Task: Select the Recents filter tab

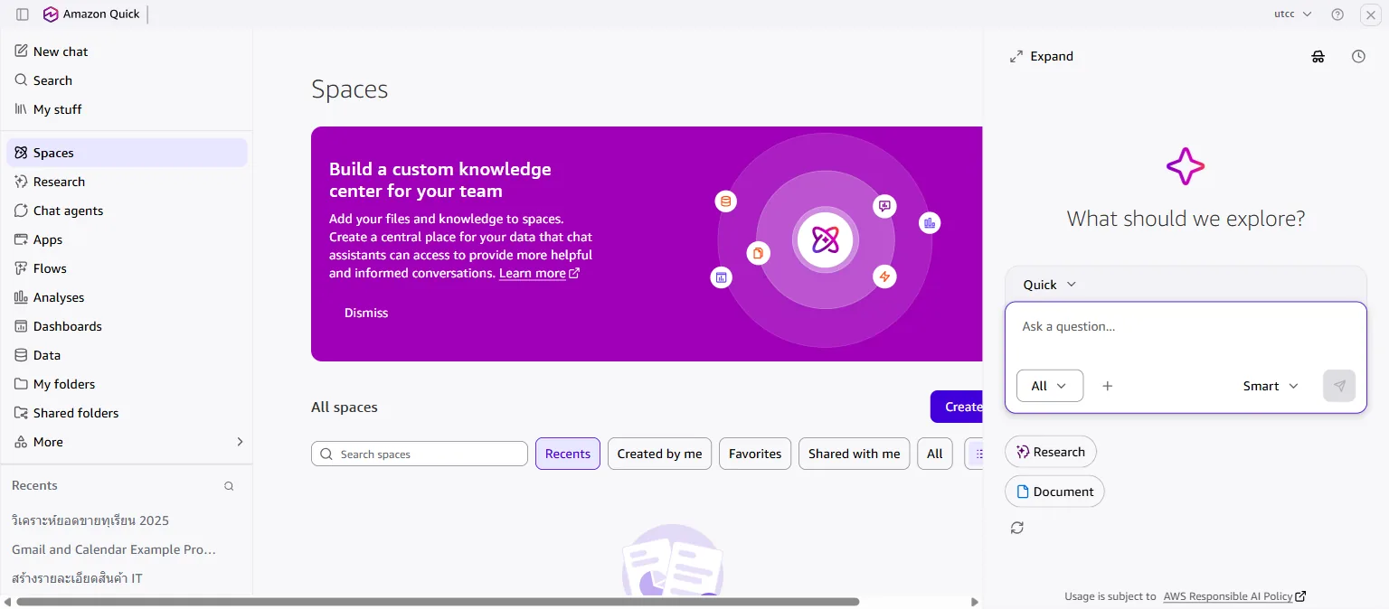Action: coord(568,454)
